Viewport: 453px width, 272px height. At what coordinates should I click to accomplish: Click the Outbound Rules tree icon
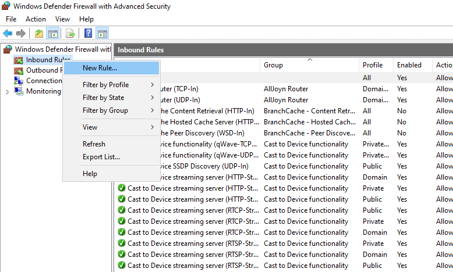[19, 70]
